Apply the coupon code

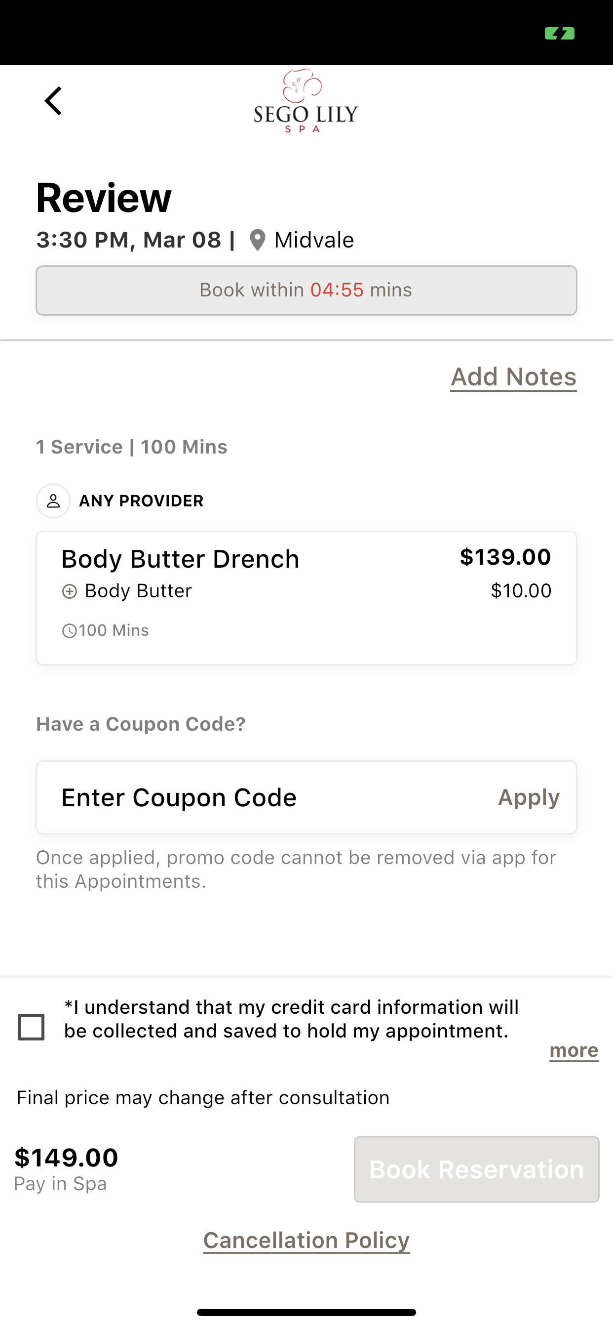(529, 797)
